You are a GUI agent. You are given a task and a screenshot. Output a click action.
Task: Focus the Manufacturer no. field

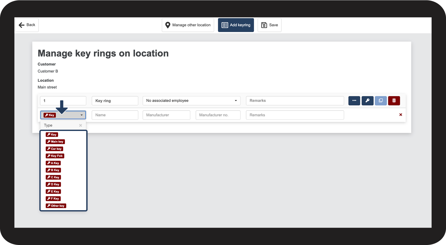click(x=218, y=115)
